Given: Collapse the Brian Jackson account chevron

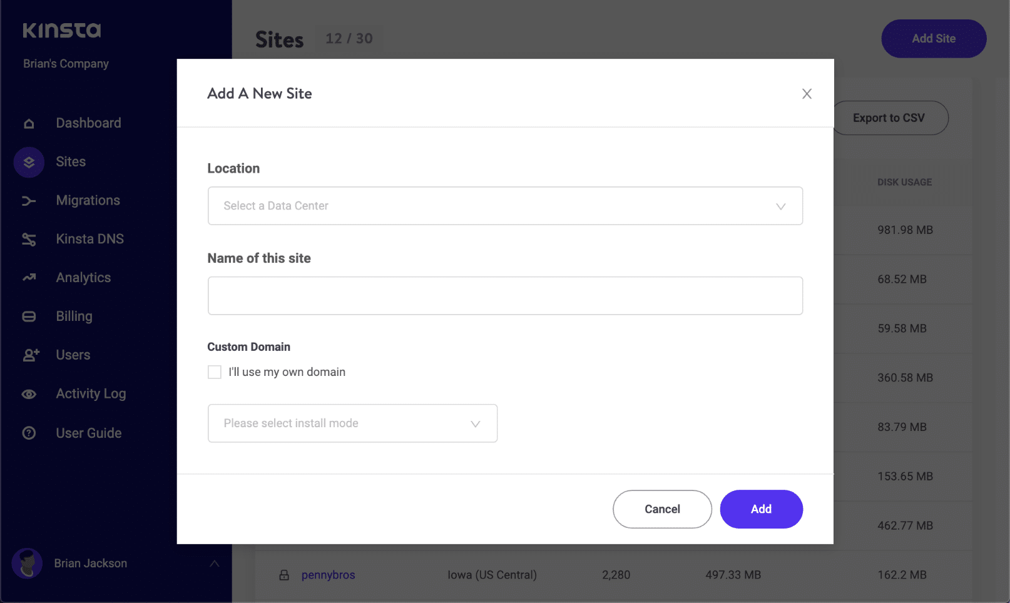Looking at the screenshot, I should pos(215,563).
